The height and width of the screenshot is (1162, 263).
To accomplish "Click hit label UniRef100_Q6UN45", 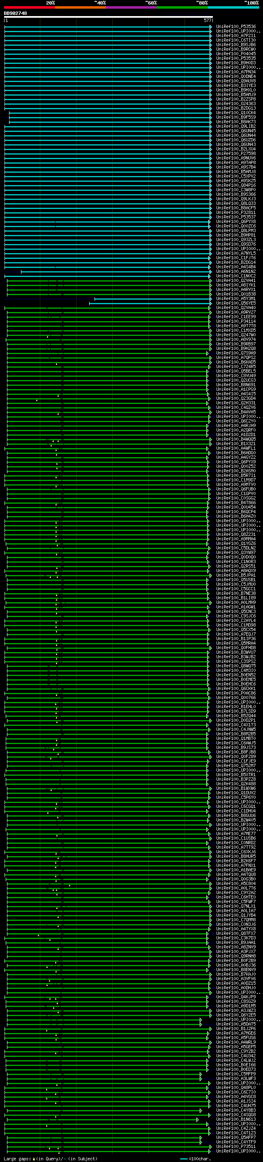I will click(x=236, y=131).
